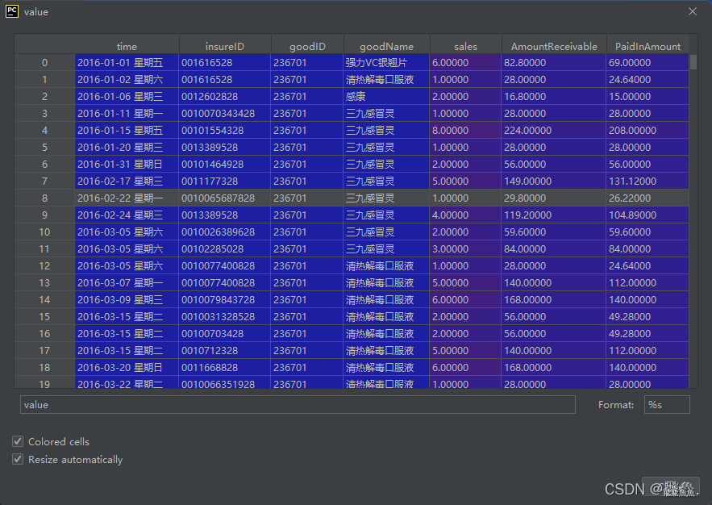
Task: Click the value expression input field
Action: 298,405
